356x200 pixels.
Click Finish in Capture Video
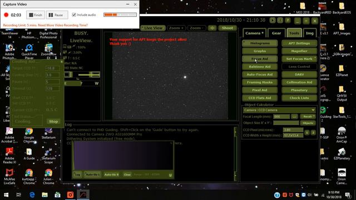tap(36, 15)
